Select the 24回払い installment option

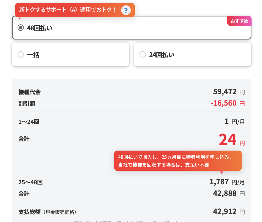coord(143,54)
